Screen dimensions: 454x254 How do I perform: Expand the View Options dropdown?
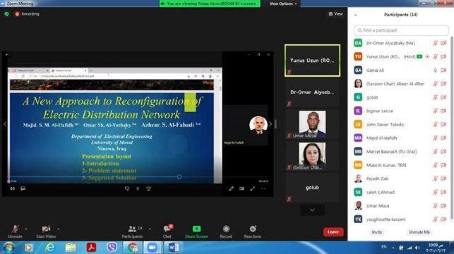pos(283,4)
